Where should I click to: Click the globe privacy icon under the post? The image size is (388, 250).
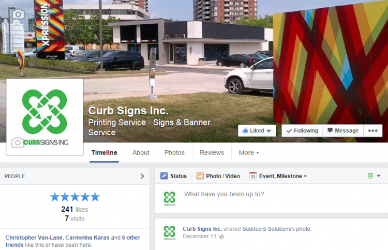point(221,237)
